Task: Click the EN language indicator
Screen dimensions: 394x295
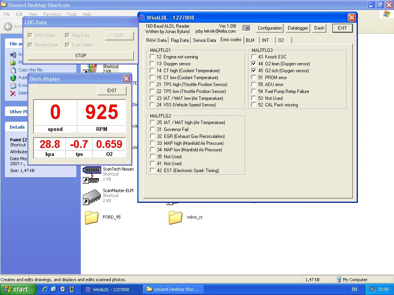Action: point(354,289)
